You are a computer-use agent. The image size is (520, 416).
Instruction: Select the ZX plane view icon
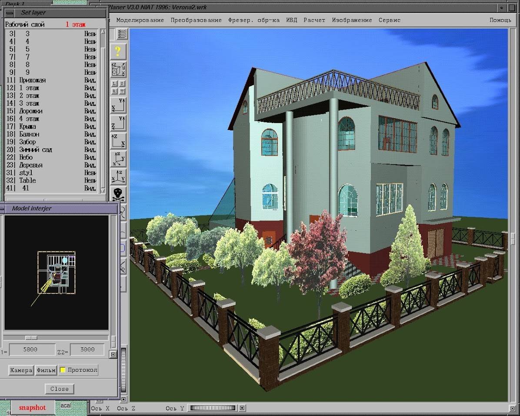point(118,141)
